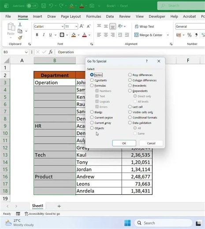Click Merge & Center button
The height and width of the screenshot is (229, 205).
point(149,35)
